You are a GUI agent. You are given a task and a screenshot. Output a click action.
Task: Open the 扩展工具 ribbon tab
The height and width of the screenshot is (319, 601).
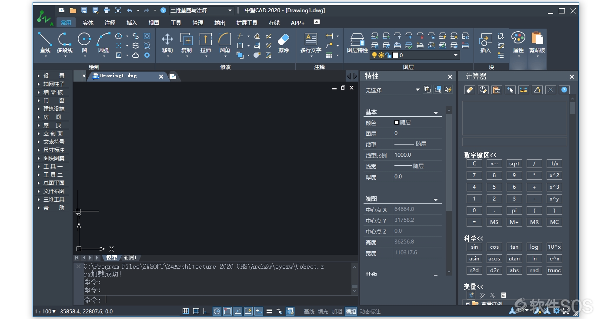point(247,23)
